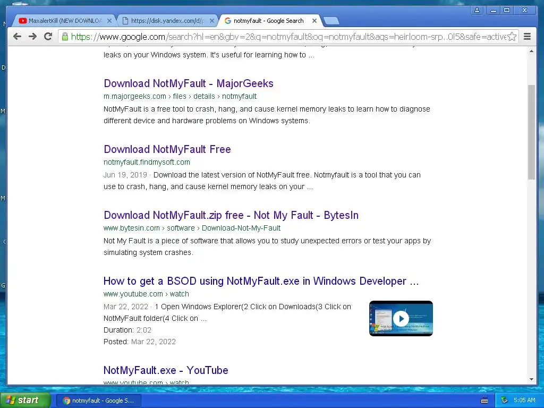Click Posted: Mar 22, 2022 text

(140, 342)
